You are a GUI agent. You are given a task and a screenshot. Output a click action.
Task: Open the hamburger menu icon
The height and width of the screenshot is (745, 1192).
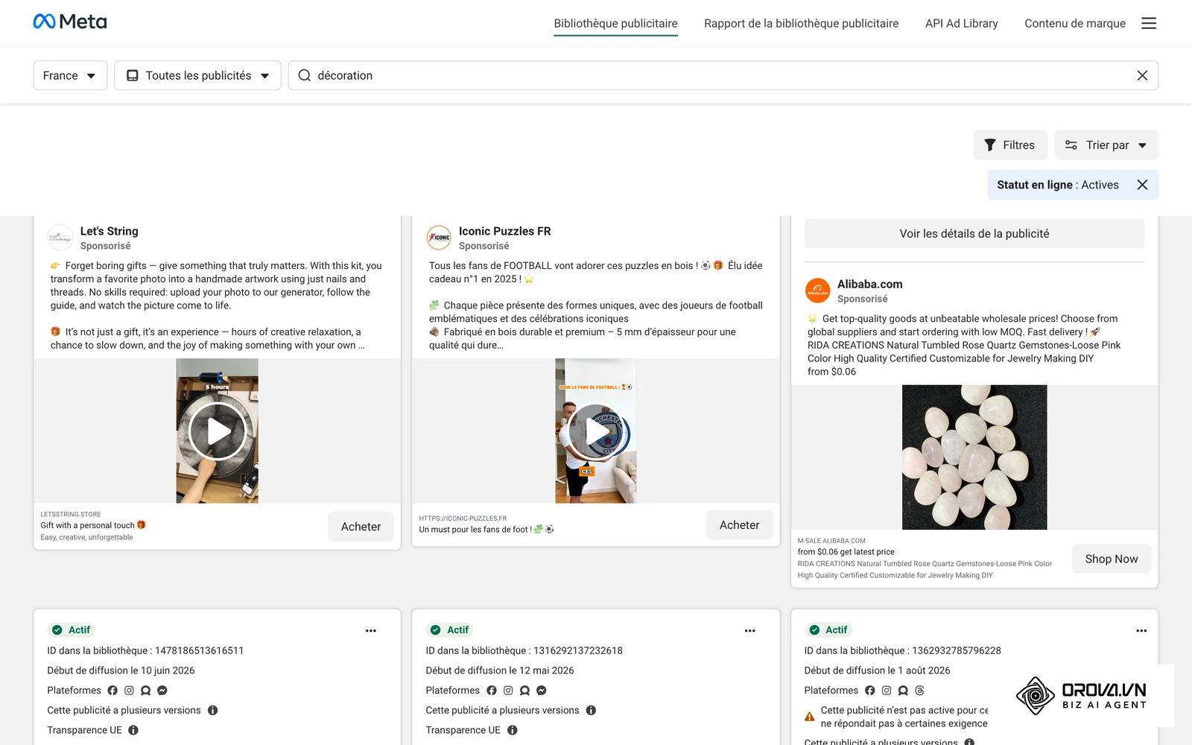point(1149,23)
